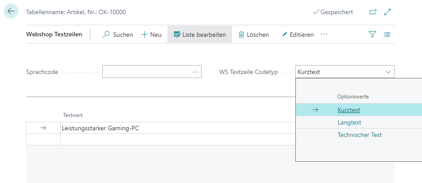The image size is (422, 183).
Task: Pick Technischer Text option
Action: tap(360, 135)
